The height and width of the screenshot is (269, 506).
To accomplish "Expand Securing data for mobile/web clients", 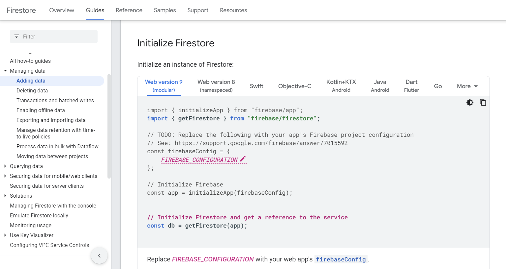I will (5, 176).
